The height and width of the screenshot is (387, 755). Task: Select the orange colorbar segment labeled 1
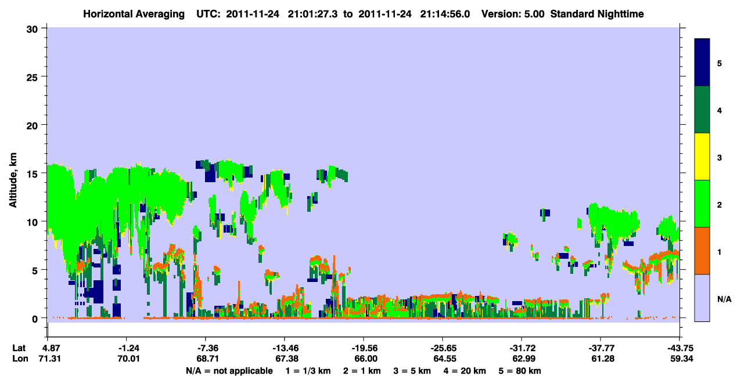[x=702, y=251]
